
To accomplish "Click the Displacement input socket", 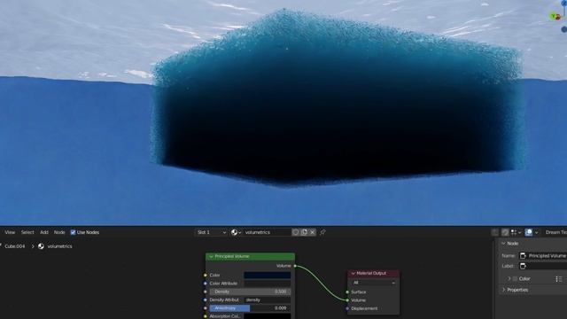I will click(347, 308).
